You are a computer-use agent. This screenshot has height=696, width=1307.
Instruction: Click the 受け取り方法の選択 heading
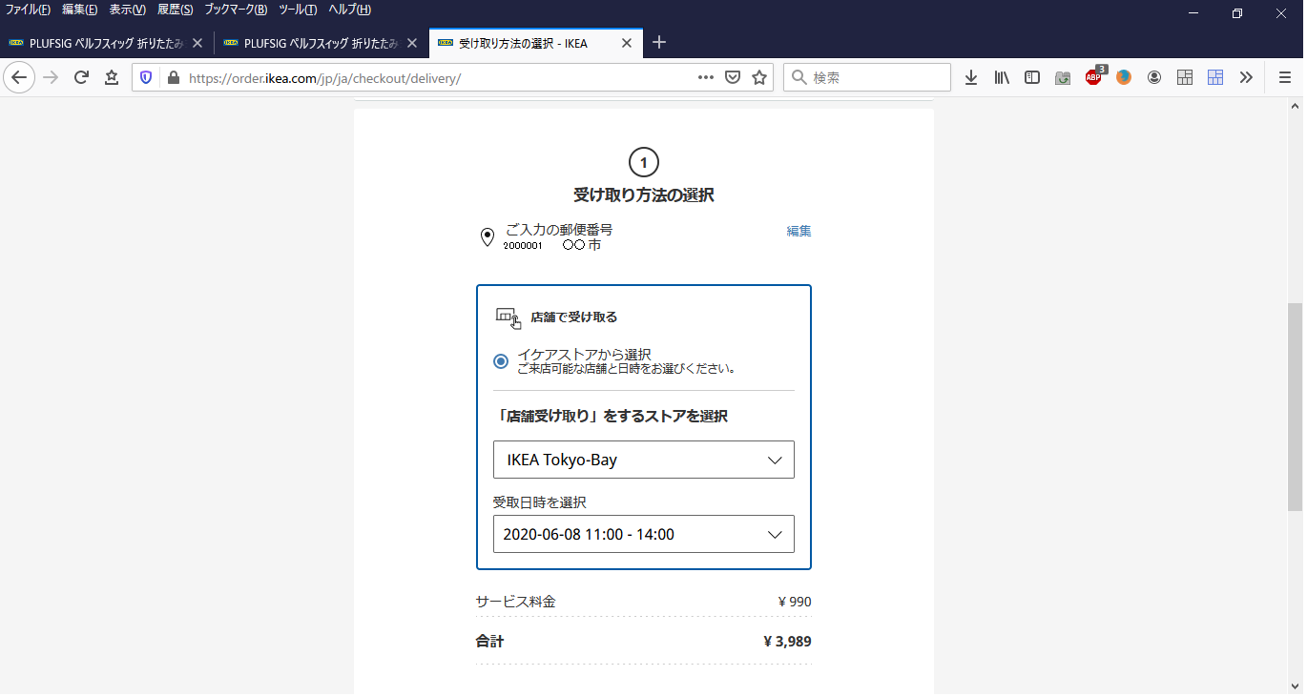(644, 195)
